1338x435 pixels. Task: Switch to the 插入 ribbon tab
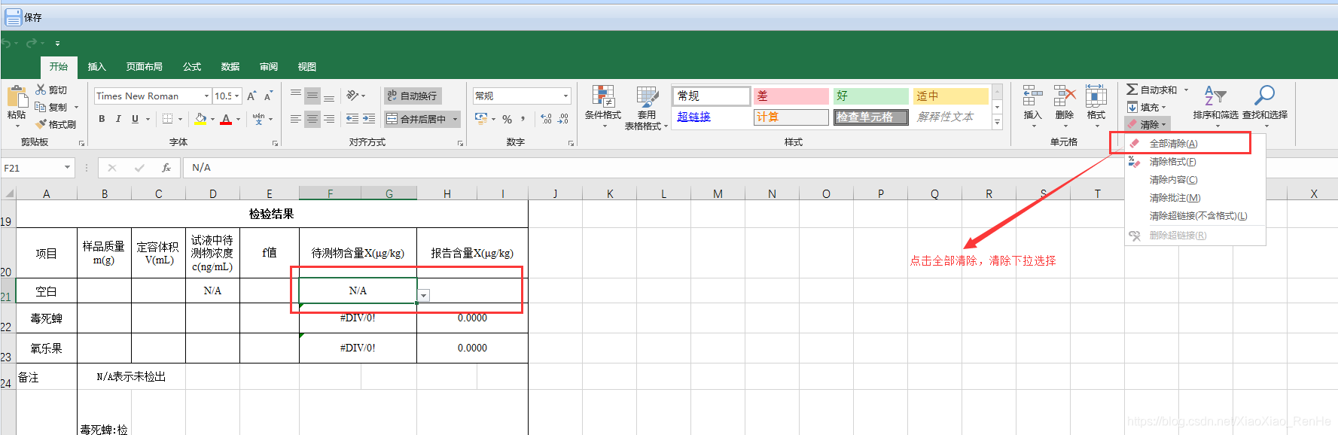click(97, 66)
